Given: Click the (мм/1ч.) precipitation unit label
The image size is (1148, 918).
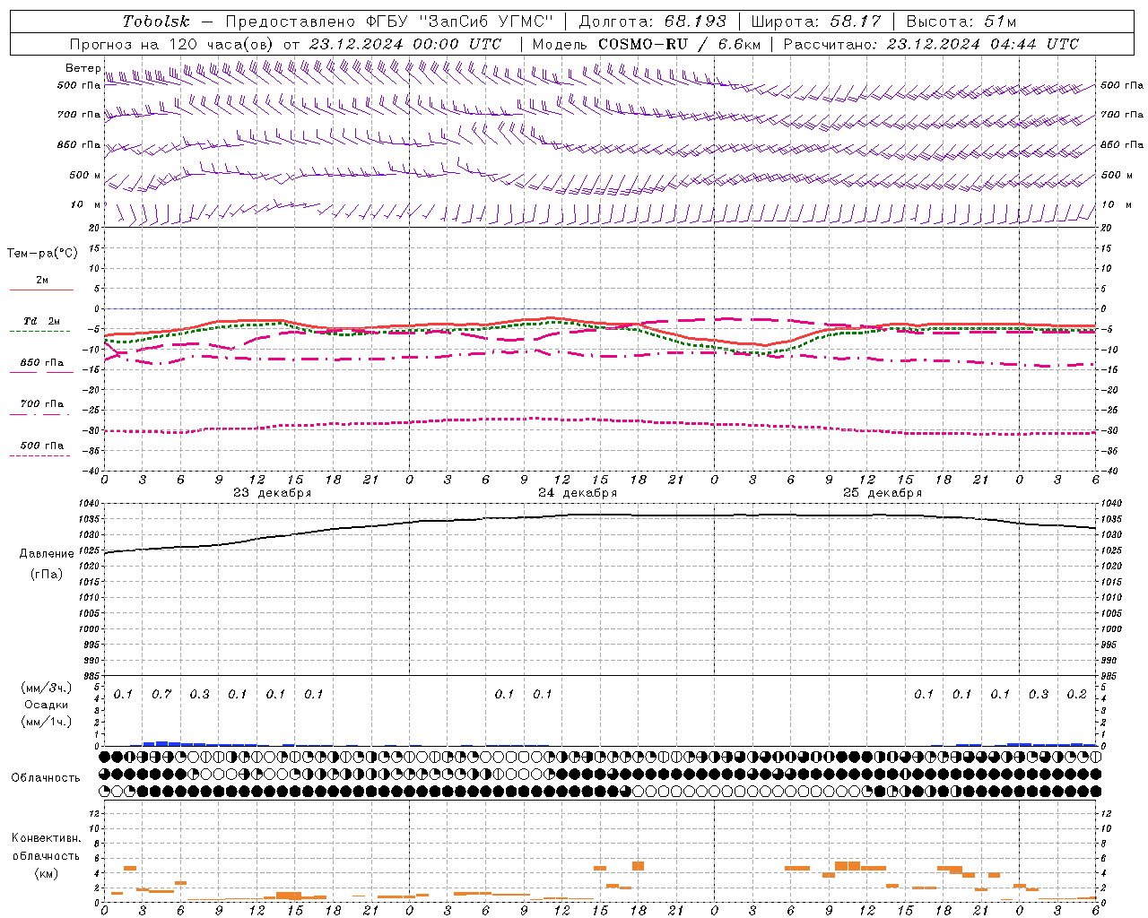Looking at the screenshot, I should point(47,723).
